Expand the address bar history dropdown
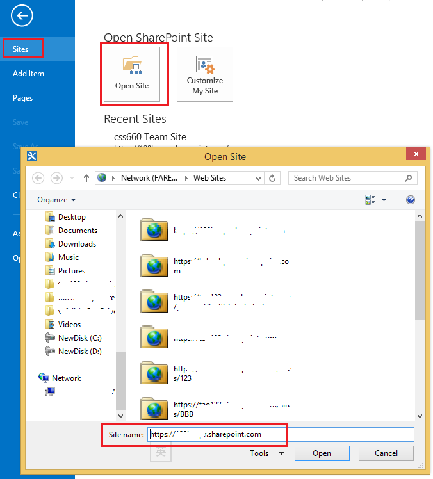Screen dimensions: 433x479 (259, 178)
